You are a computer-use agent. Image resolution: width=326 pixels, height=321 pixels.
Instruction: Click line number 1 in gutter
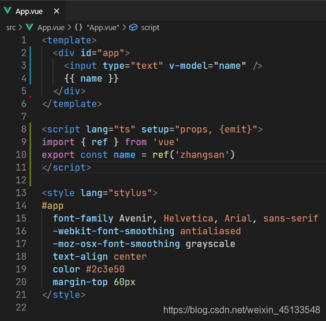(x=24, y=40)
